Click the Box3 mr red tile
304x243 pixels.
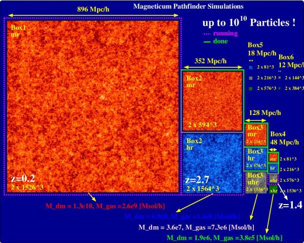click(x=256, y=135)
